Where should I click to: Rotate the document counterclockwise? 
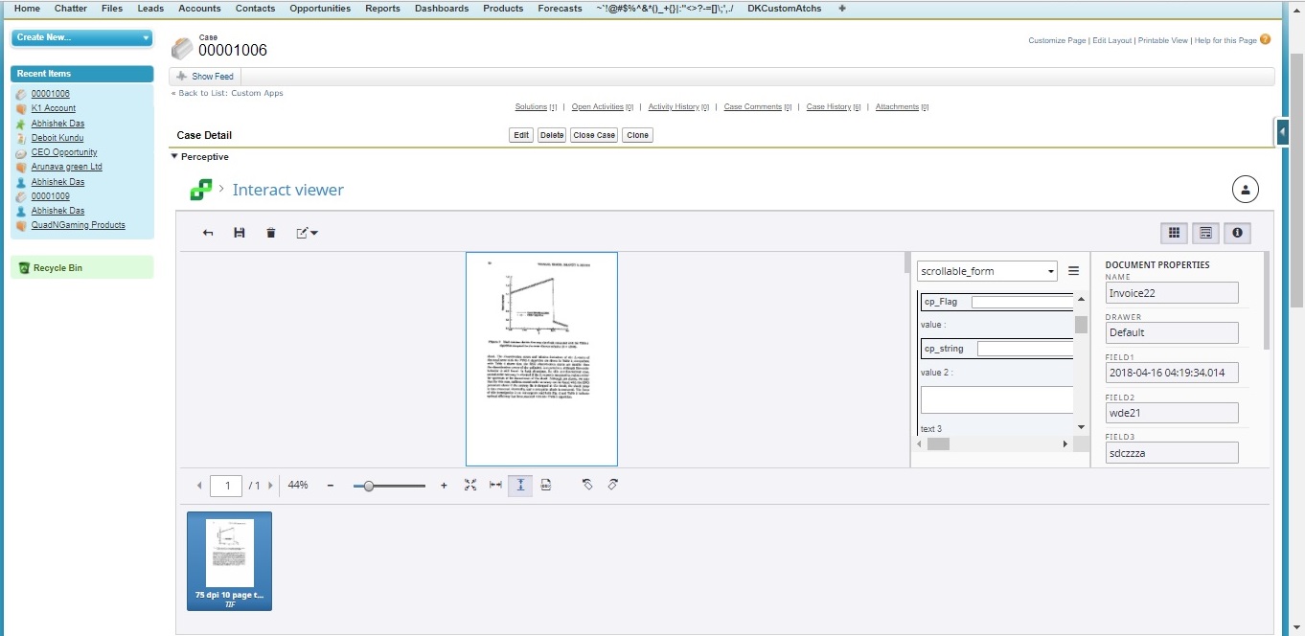pyautogui.click(x=587, y=485)
